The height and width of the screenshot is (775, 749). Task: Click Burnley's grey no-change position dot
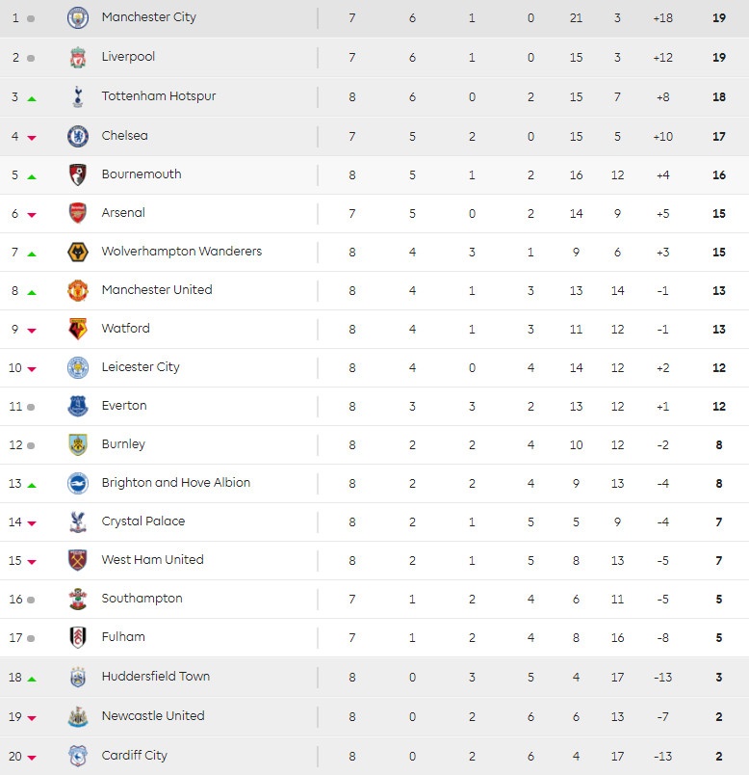tap(32, 445)
